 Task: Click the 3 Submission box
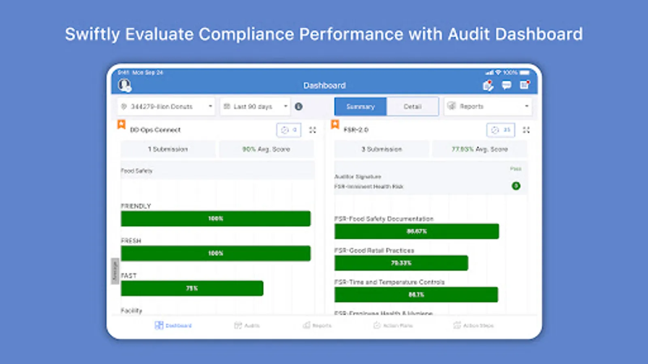[x=382, y=149]
